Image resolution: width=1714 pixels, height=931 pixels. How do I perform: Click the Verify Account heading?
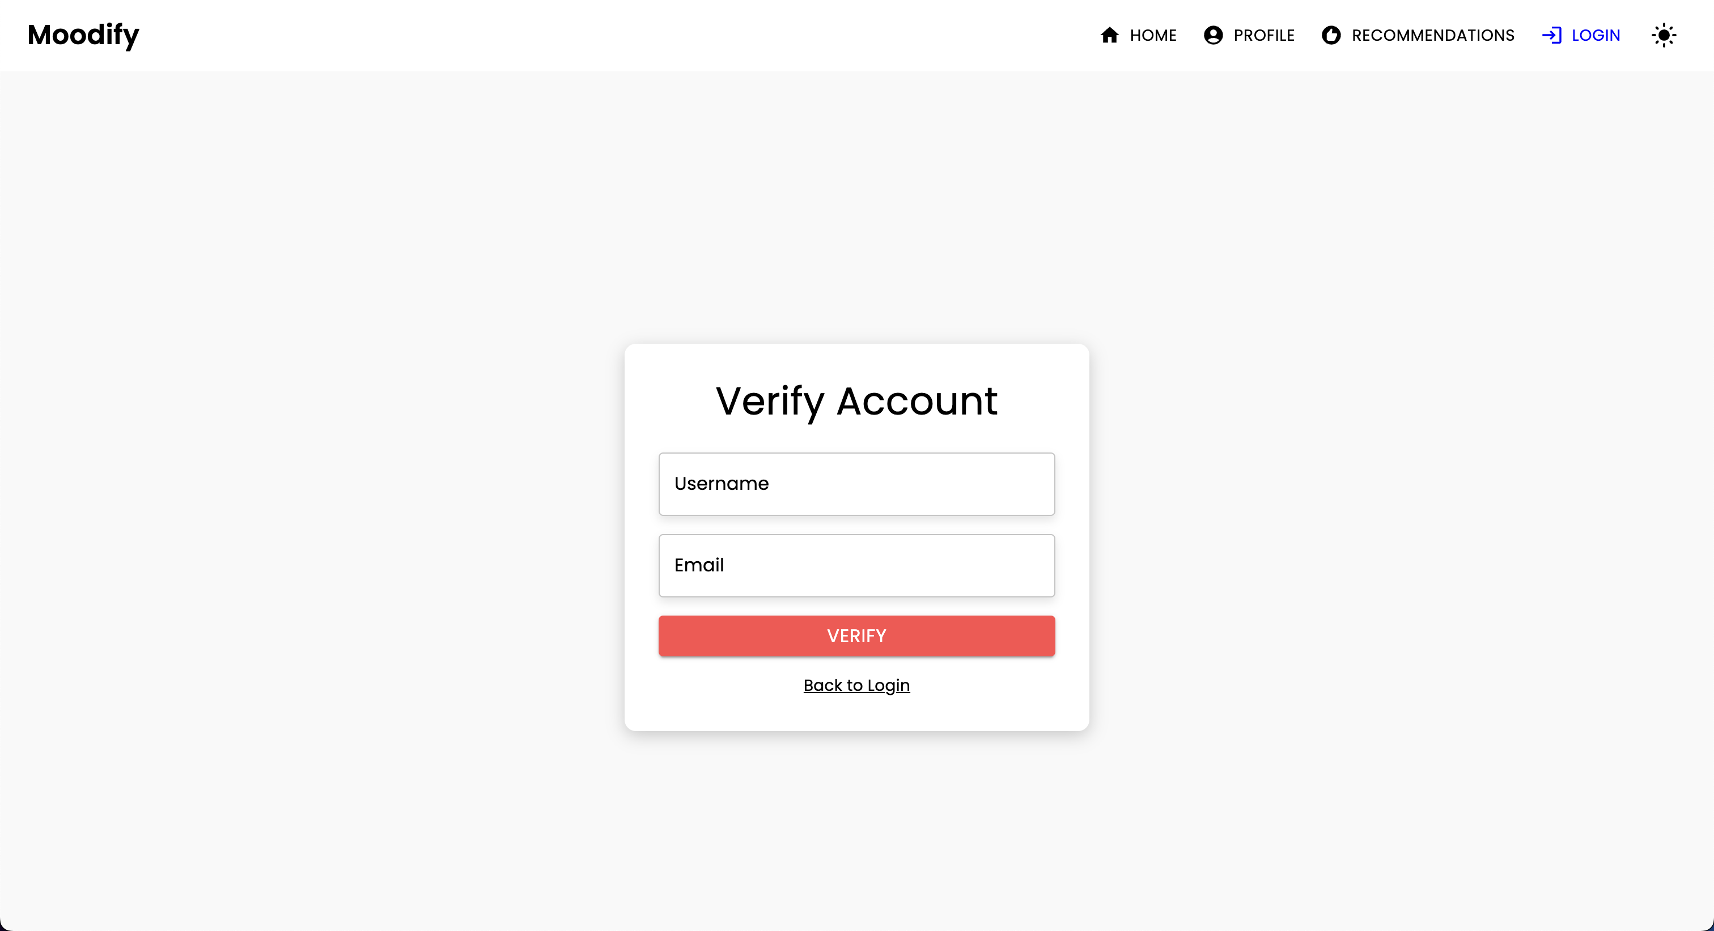point(856,401)
